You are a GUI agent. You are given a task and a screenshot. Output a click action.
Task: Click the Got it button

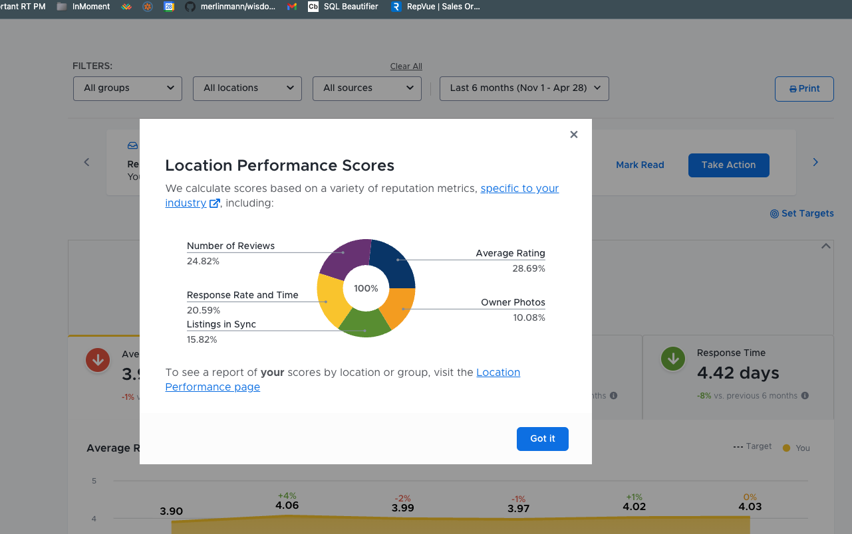pyautogui.click(x=542, y=438)
